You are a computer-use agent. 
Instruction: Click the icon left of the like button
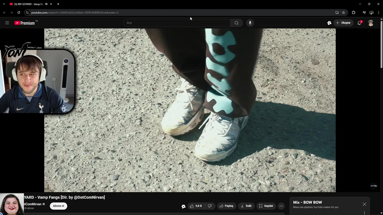point(183,206)
